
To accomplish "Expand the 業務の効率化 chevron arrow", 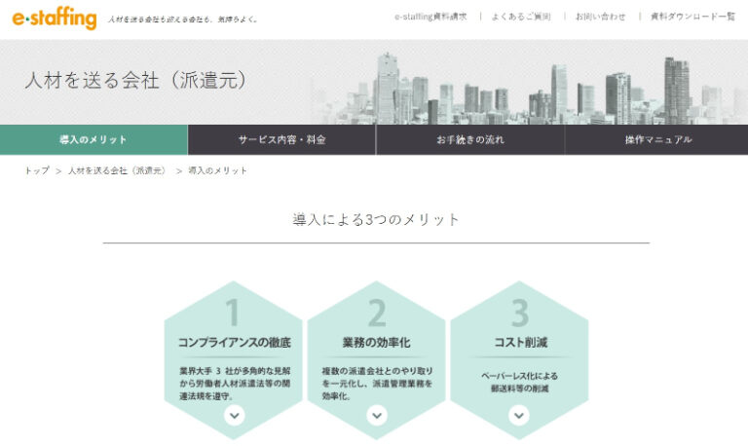I will [377, 416].
